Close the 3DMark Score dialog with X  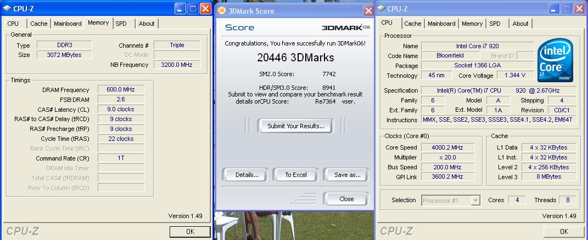368,11
